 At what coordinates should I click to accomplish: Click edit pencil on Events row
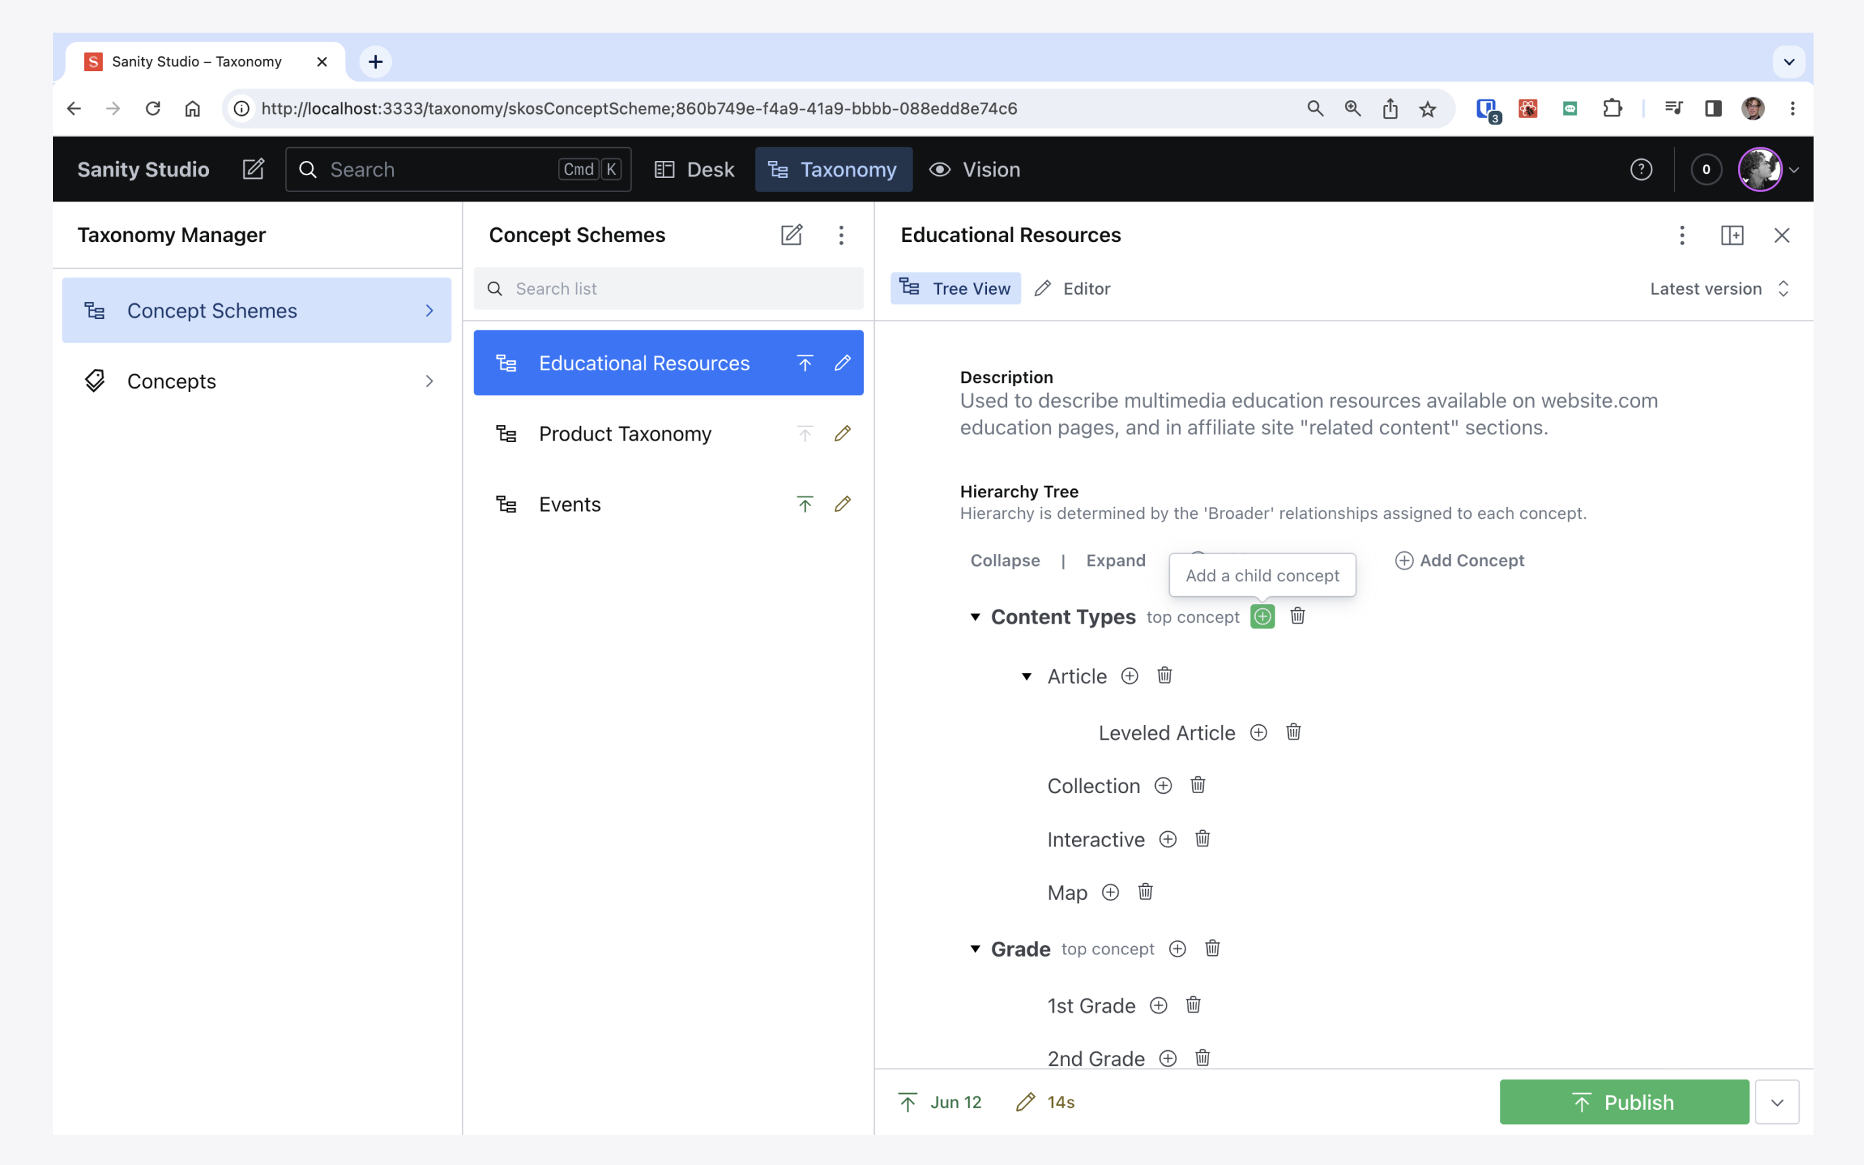(843, 504)
